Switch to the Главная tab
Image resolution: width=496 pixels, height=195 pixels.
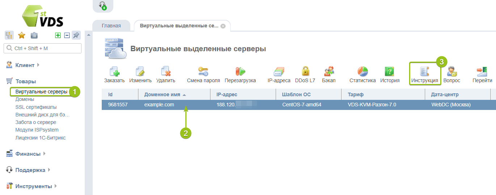[x=111, y=26]
